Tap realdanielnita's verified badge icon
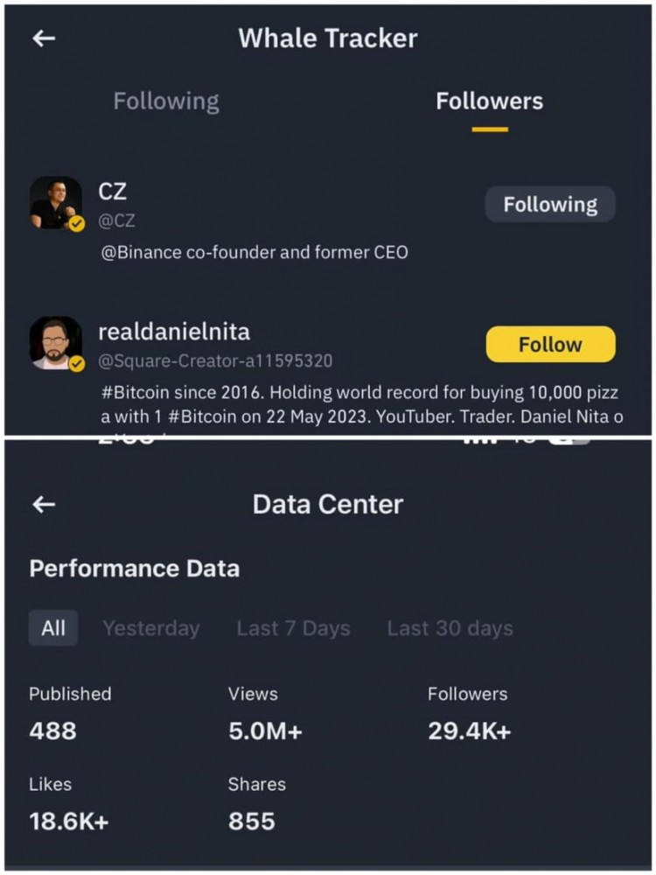656x875 pixels. coord(77,363)
